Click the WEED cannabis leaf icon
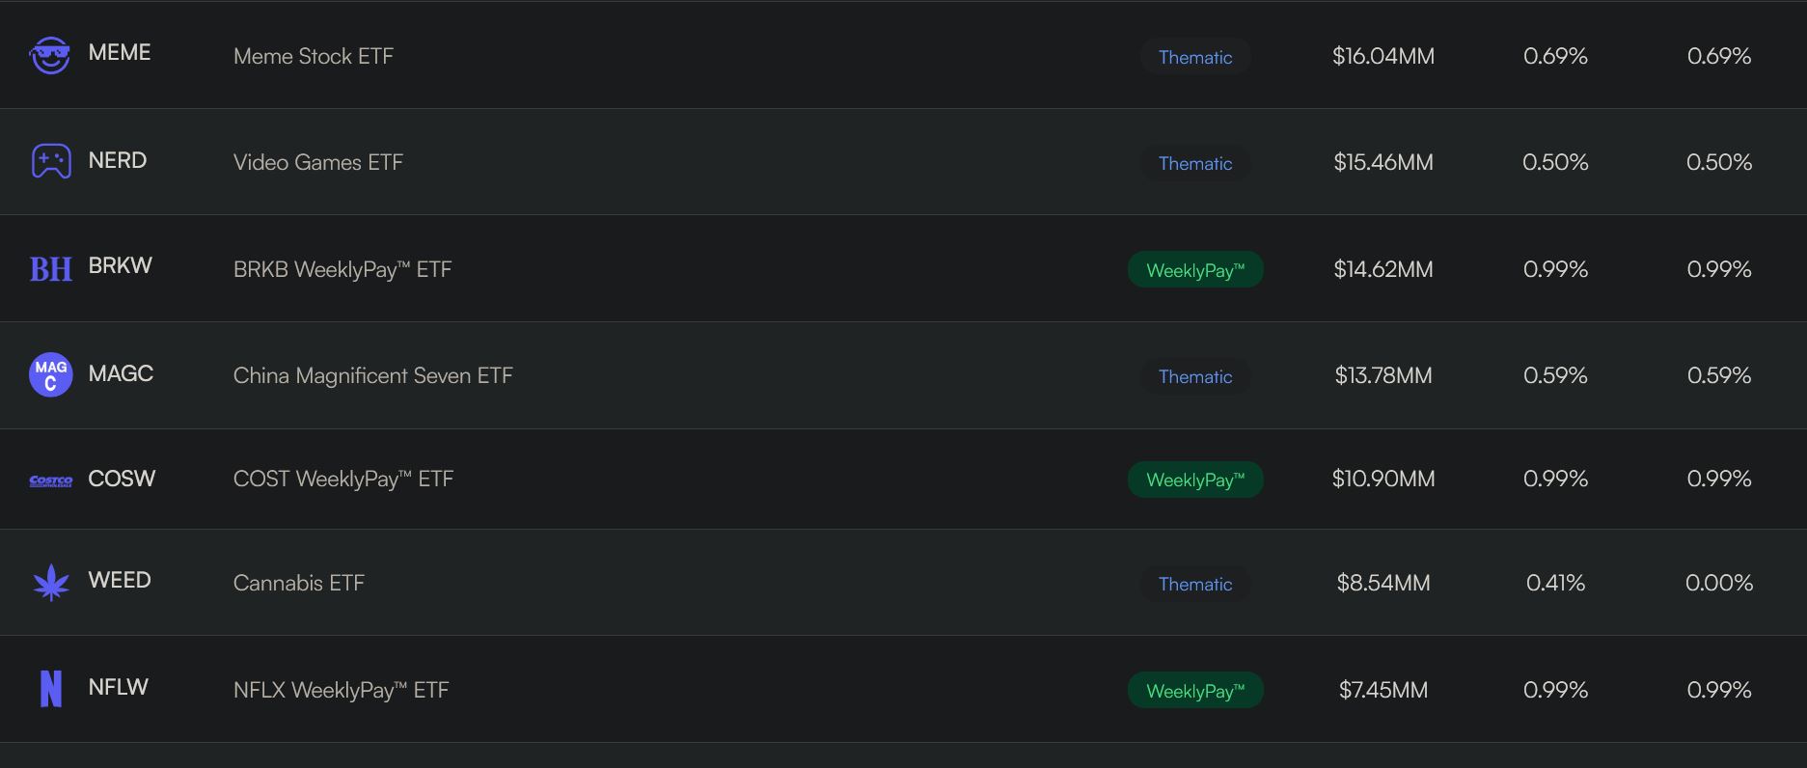Screen dimensions: 1807x768 click(51, 583)
